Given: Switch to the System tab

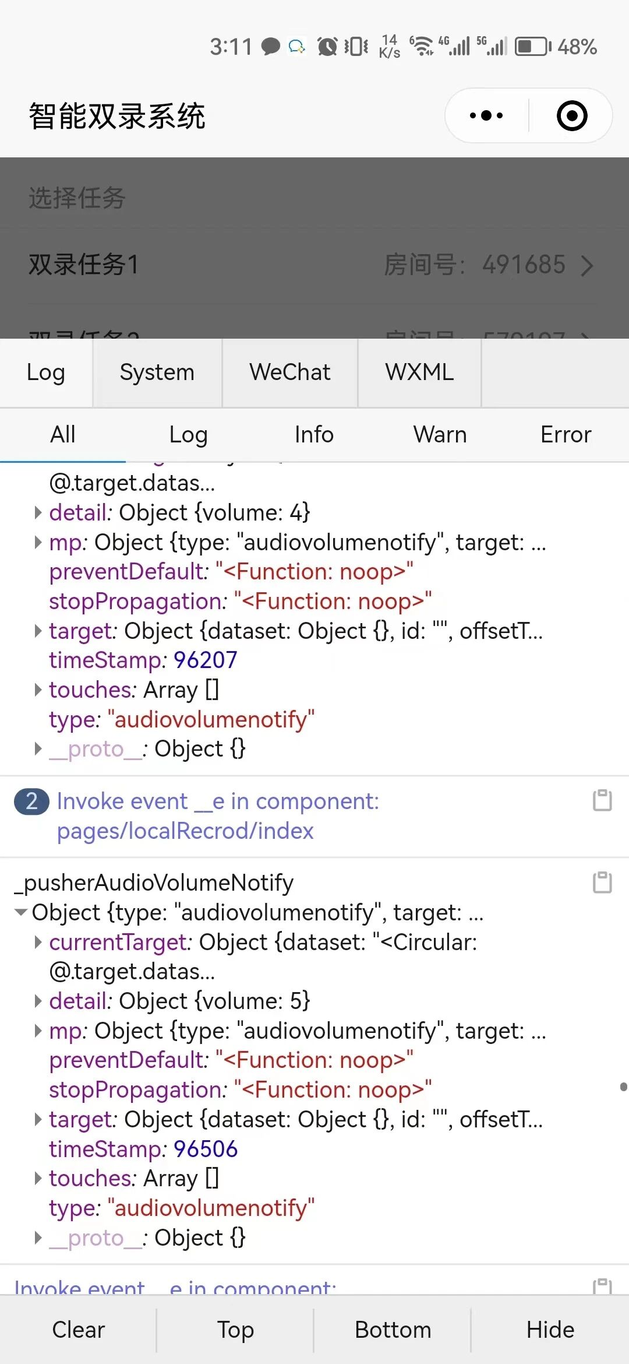Looking at the screenshot, I should click(157, 372).
